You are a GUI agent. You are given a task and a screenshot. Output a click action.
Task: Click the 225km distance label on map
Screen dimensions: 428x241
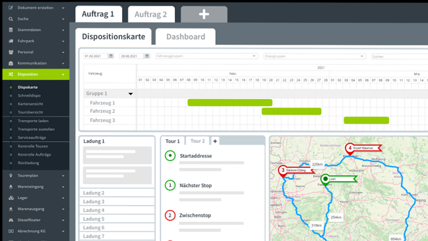317,164
